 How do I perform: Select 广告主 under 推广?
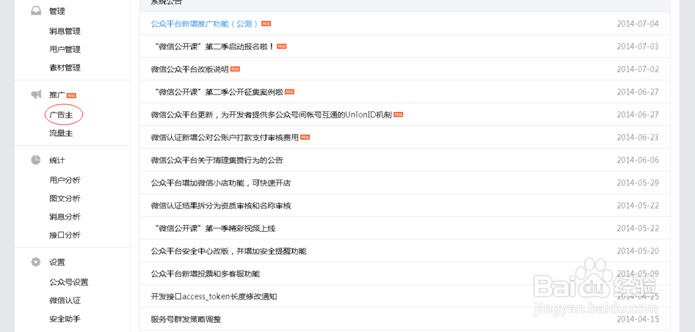(61, 115)
